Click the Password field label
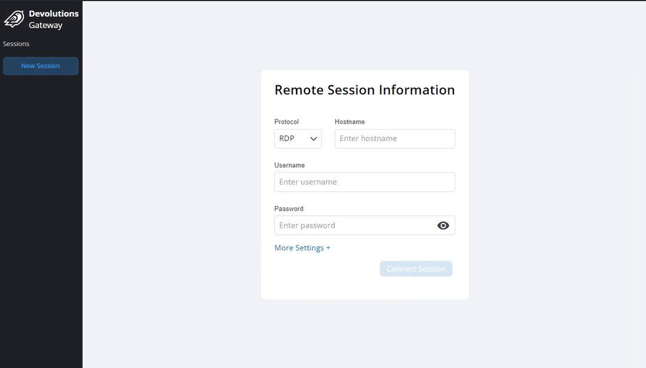This screenshot has height=368, width=646. [x=289, y=209]
